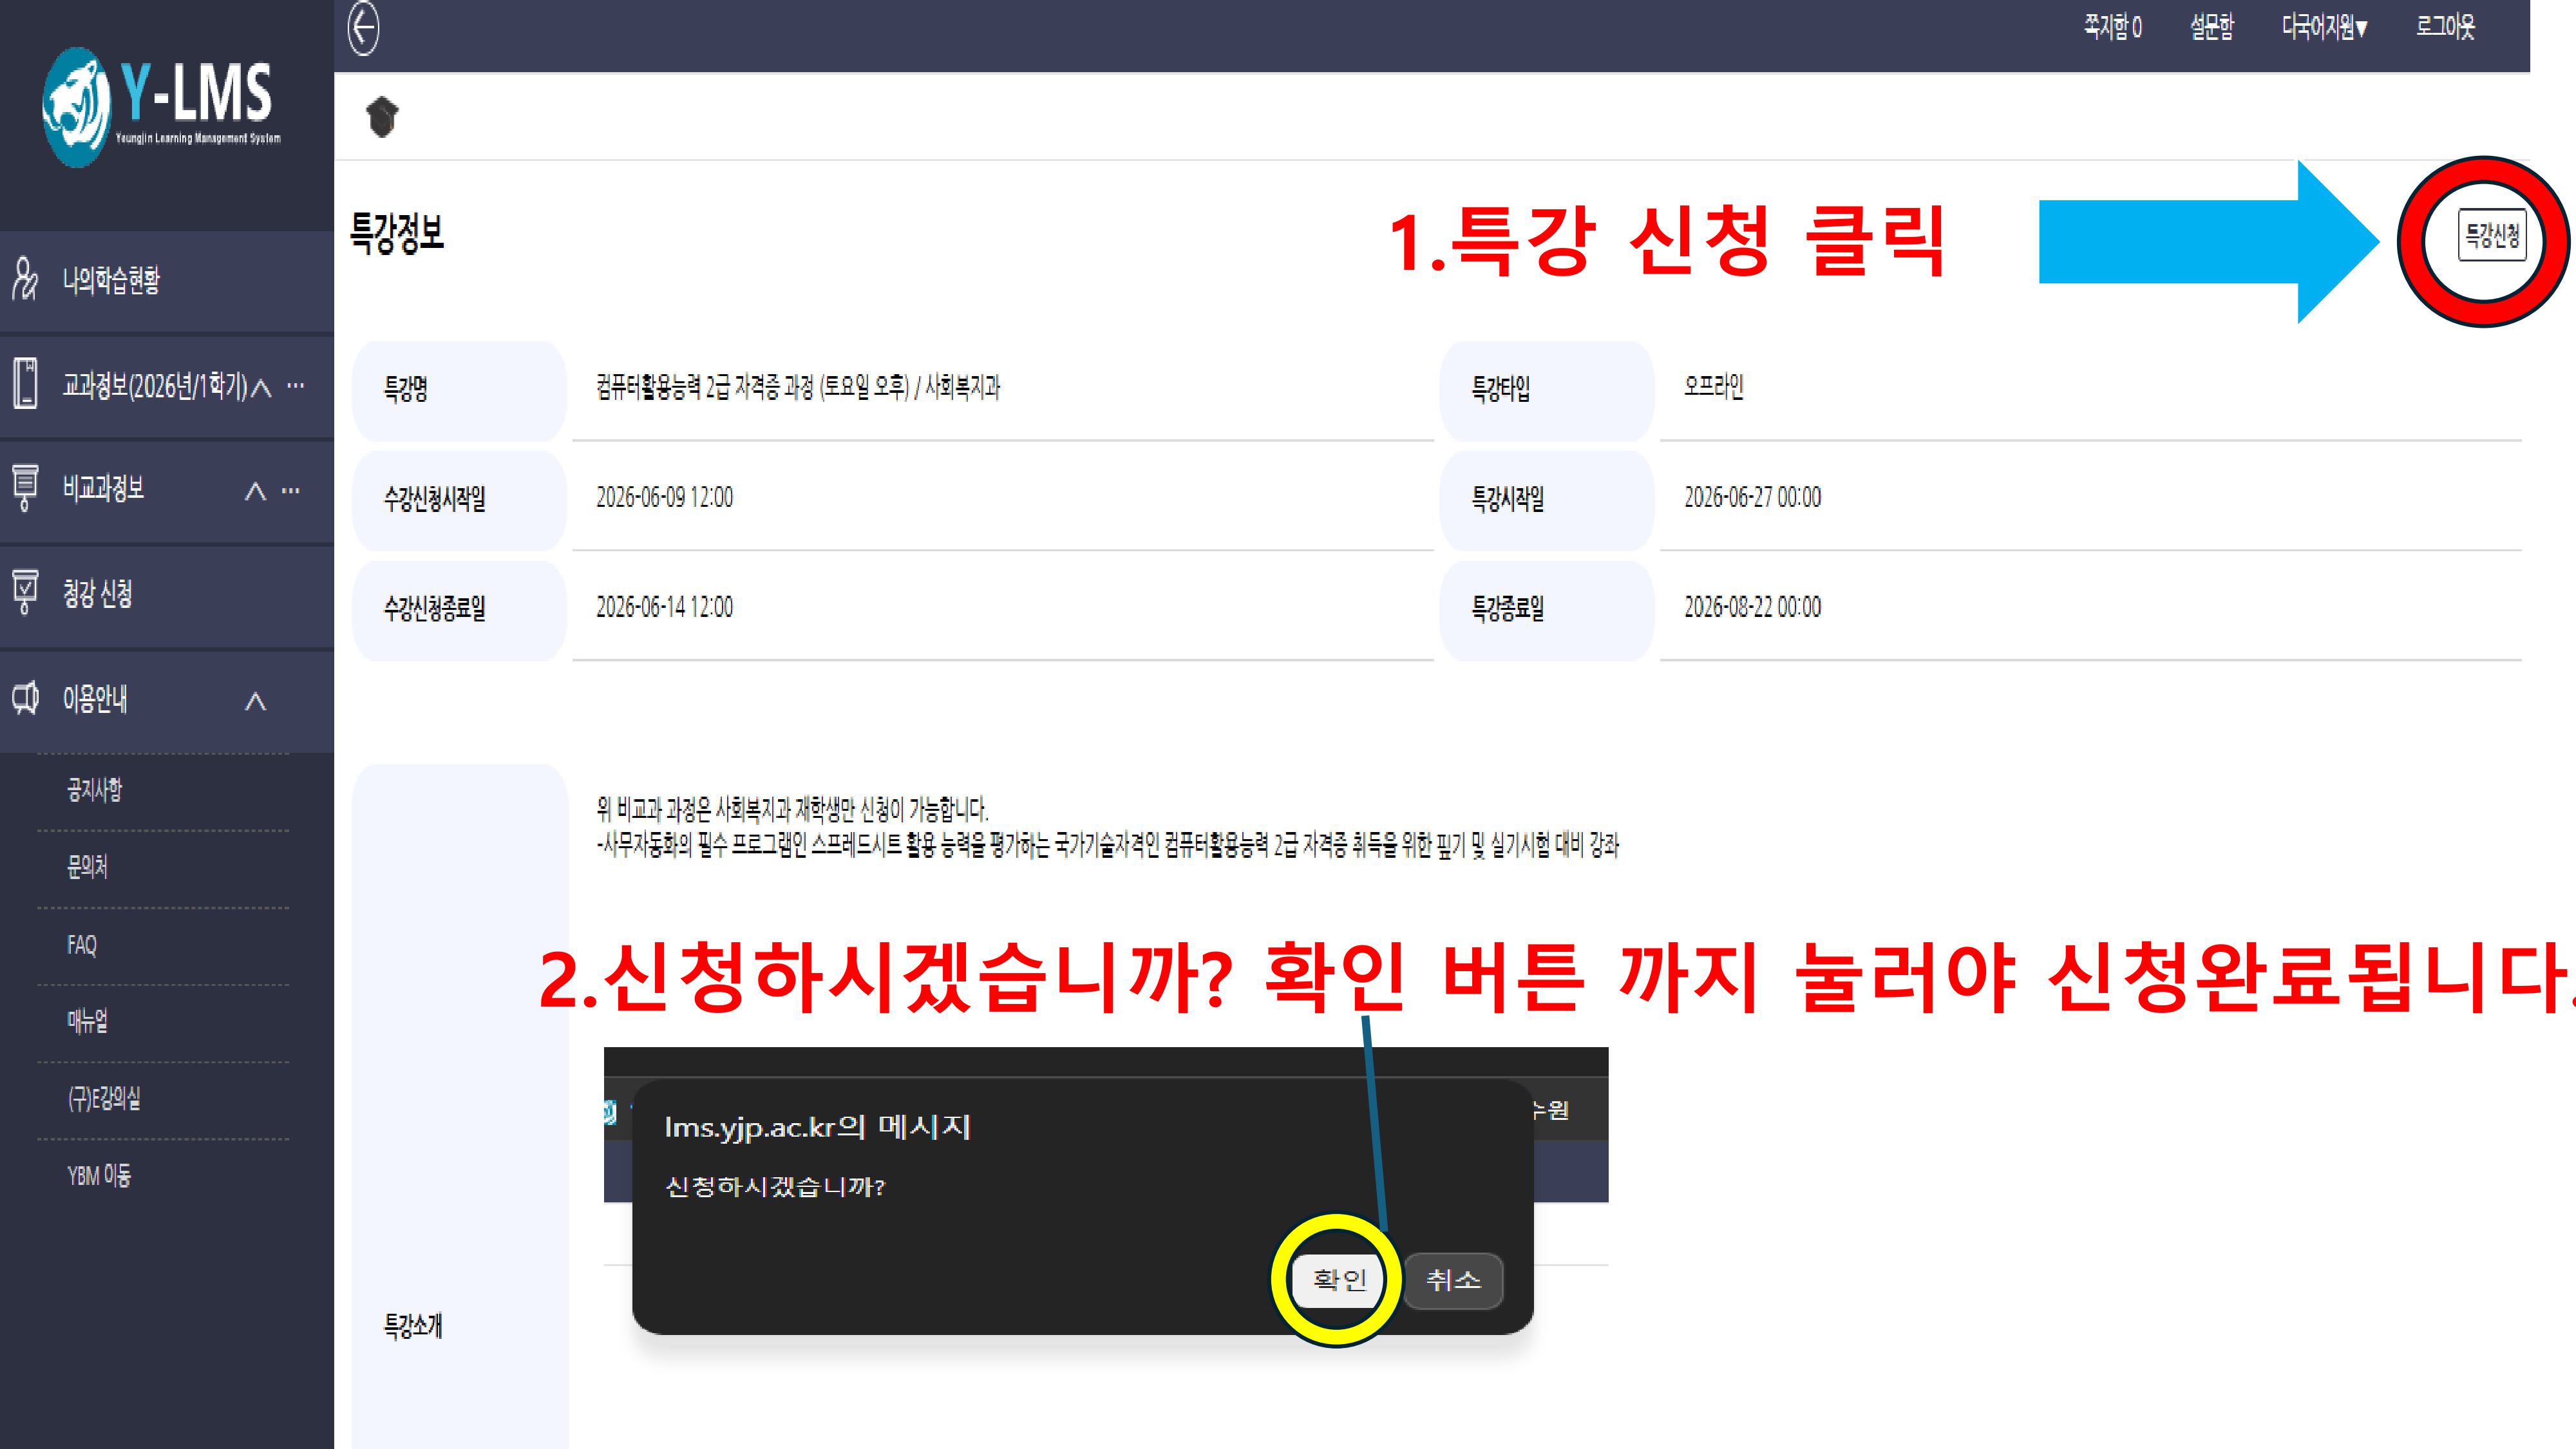Click the 2026-06-14 12:00 registration end value
Image resolution: width=2576 pixels, height=1449 pixels.
click(x=664, y=607)
